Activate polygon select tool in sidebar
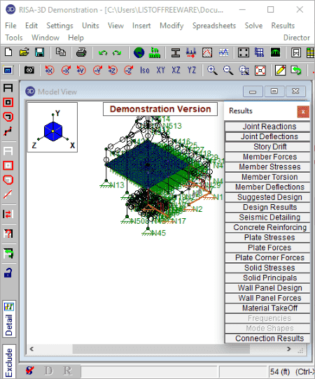The image size is (315, 379). pyautogui.click(x=8, y=117)
